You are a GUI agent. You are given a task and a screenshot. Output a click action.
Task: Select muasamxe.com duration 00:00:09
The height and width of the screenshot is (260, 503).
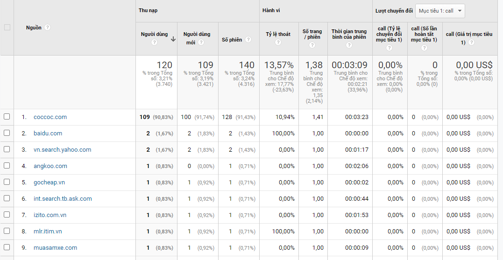(357, 248)
